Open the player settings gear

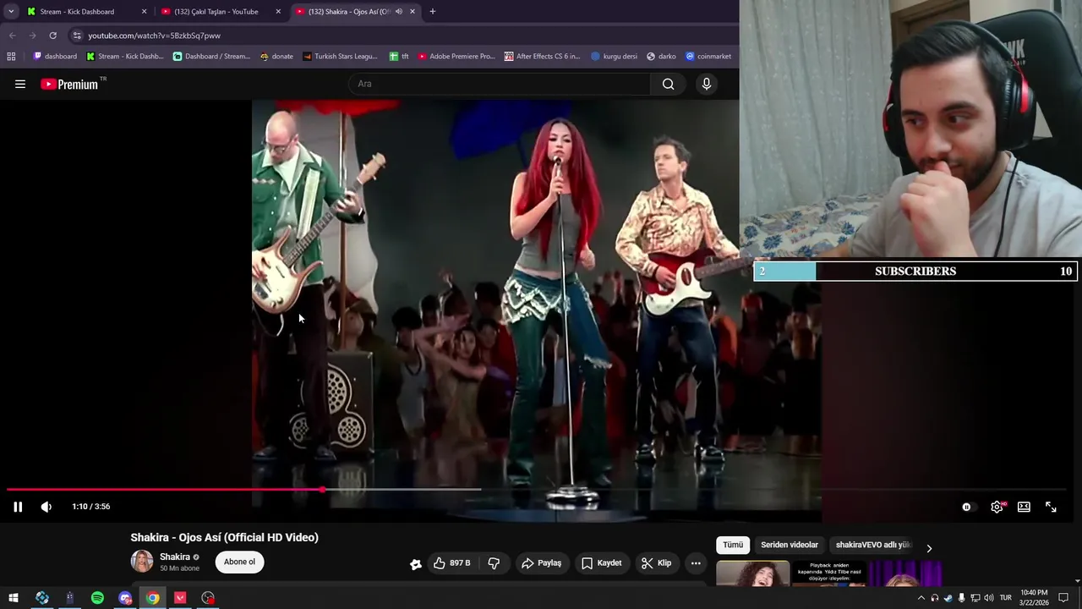click(x=997, y=507)
